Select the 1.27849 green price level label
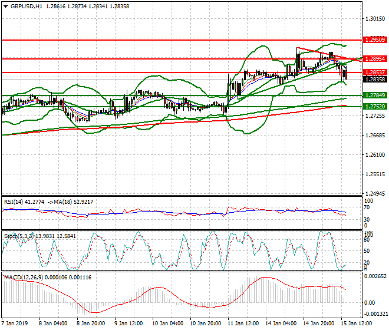 (x=375, y=95)
